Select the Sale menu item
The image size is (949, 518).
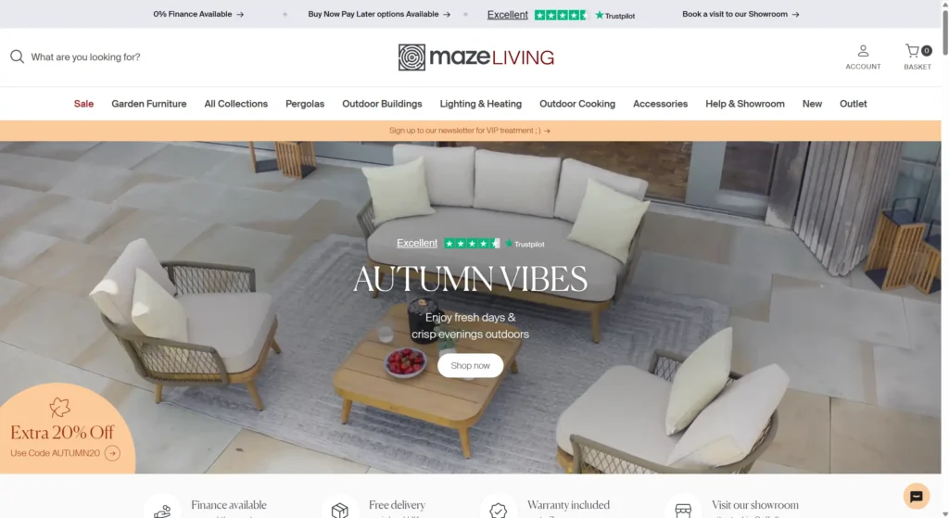click(83, 104)
